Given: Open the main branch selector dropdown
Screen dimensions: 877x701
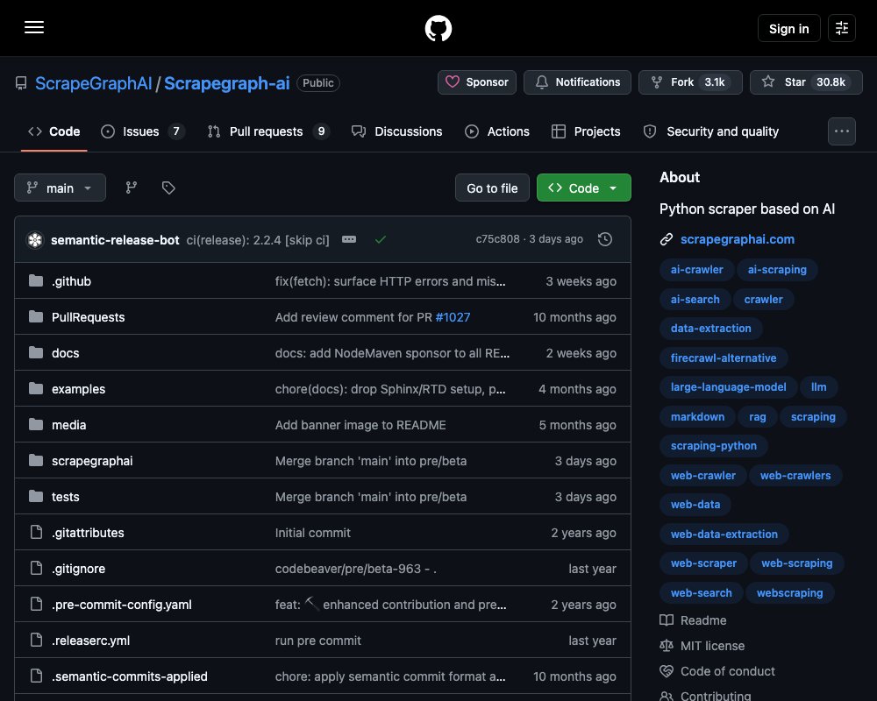Looking at the screenshot, I should click(60, 188).
